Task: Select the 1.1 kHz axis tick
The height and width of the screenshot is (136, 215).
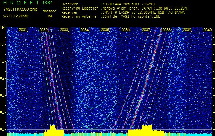Action: (x=3, y=44)
